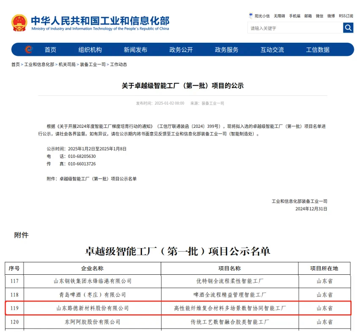The height and width of the screenshot is (334, 362).
Task: Open the 互动交流 navigation item
Action: [272, 50]
